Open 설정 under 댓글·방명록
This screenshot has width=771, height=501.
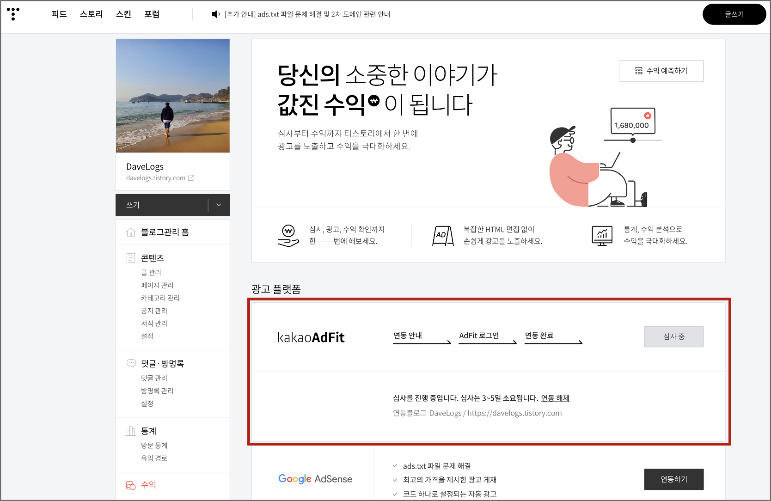[x=147, y=403]
